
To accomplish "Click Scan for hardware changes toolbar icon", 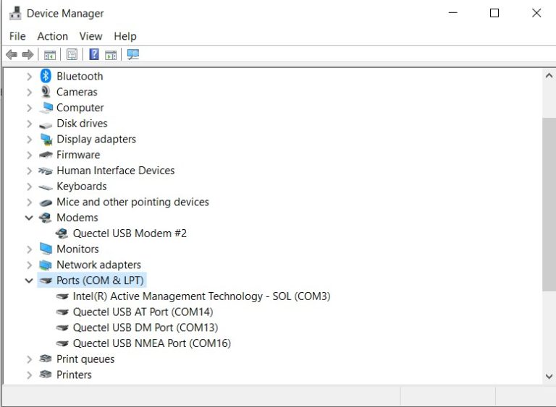I will coord(132,55).
